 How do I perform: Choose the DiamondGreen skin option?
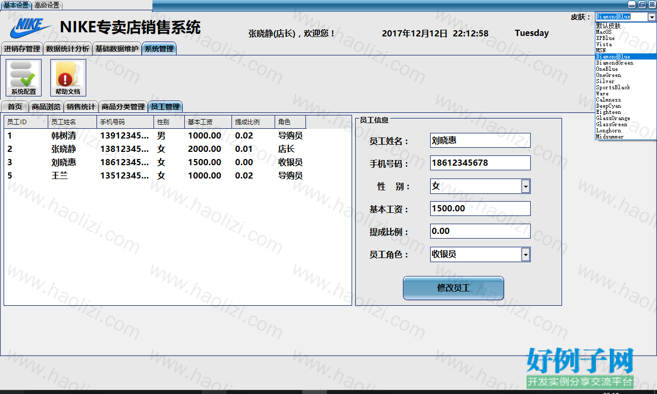[626, 63]
